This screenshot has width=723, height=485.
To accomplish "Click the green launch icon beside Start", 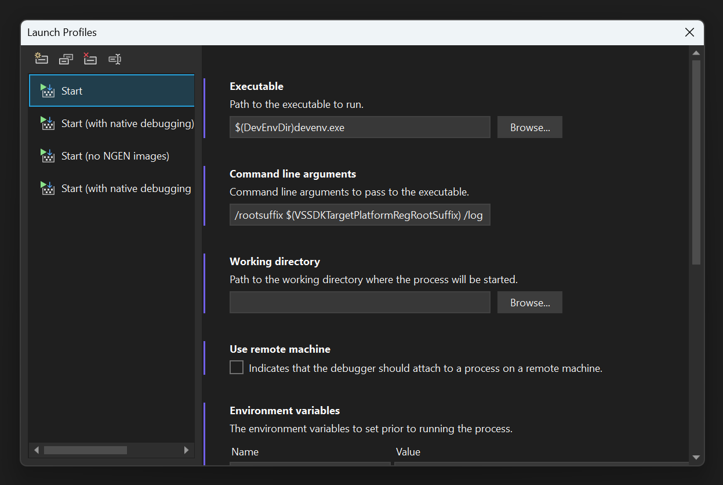I will coord(47,91).
